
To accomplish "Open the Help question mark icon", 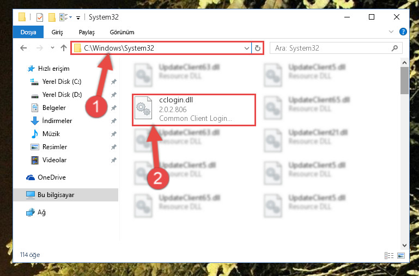I will pyautogui.click(x=403, y=32).
